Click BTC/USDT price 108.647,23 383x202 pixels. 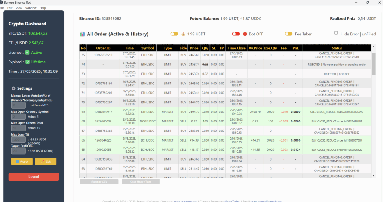click(x=38, y=34)
